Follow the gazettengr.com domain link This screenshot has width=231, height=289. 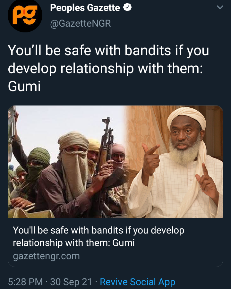click(46, 256)
